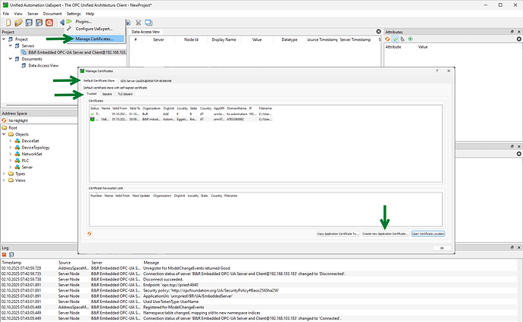523x322 pixels.
Task: Expand the DeviceTopology node
Action: (x=11, y=147)
